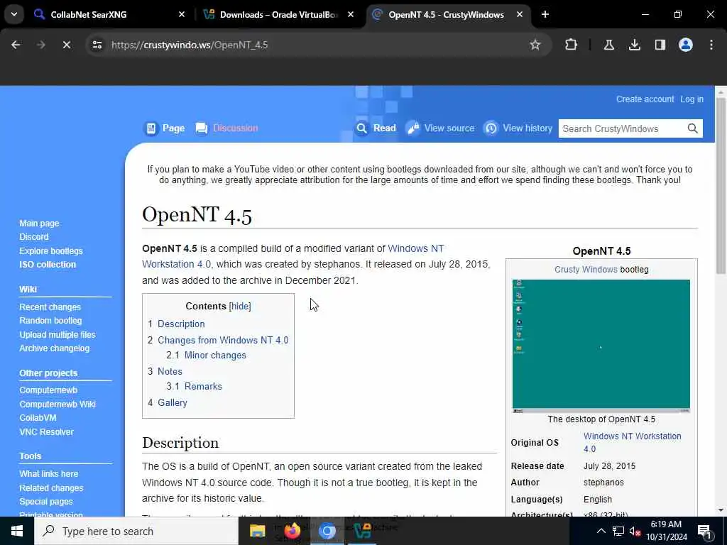Image resolution: width=727 pixels, height=545 pixels.
Task: Open What links here tool
Action: coord(49,474)
